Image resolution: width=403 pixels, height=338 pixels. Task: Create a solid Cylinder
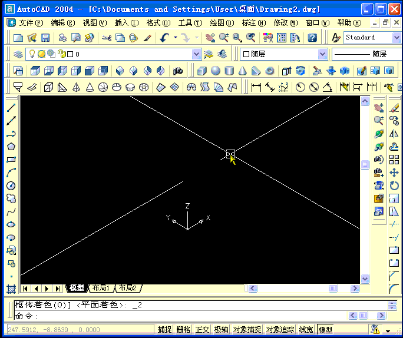click(229, 71)
